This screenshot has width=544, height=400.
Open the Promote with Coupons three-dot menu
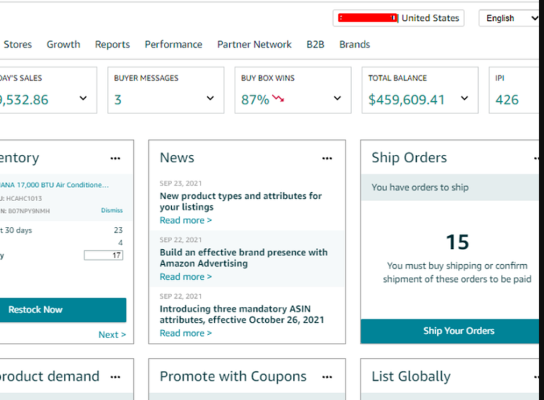(327, 377)
